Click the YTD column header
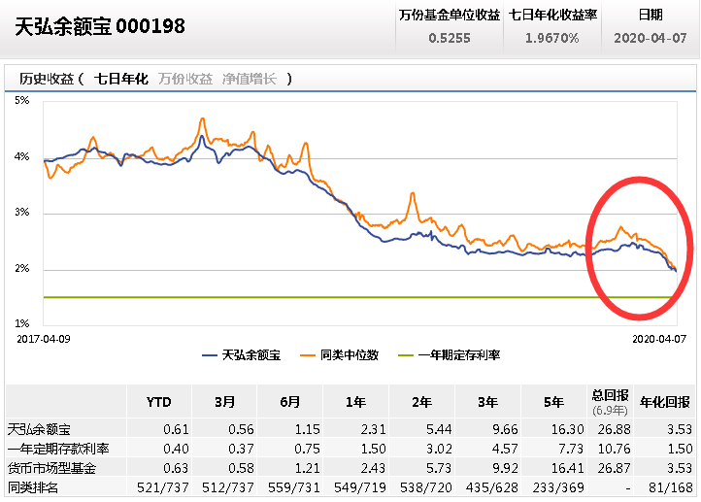Screen dimensions: 701x502 pyautogui.click(x=158, y=402)
